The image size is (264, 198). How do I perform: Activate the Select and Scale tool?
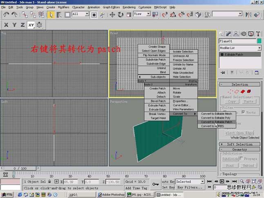[x=129, y=15]
